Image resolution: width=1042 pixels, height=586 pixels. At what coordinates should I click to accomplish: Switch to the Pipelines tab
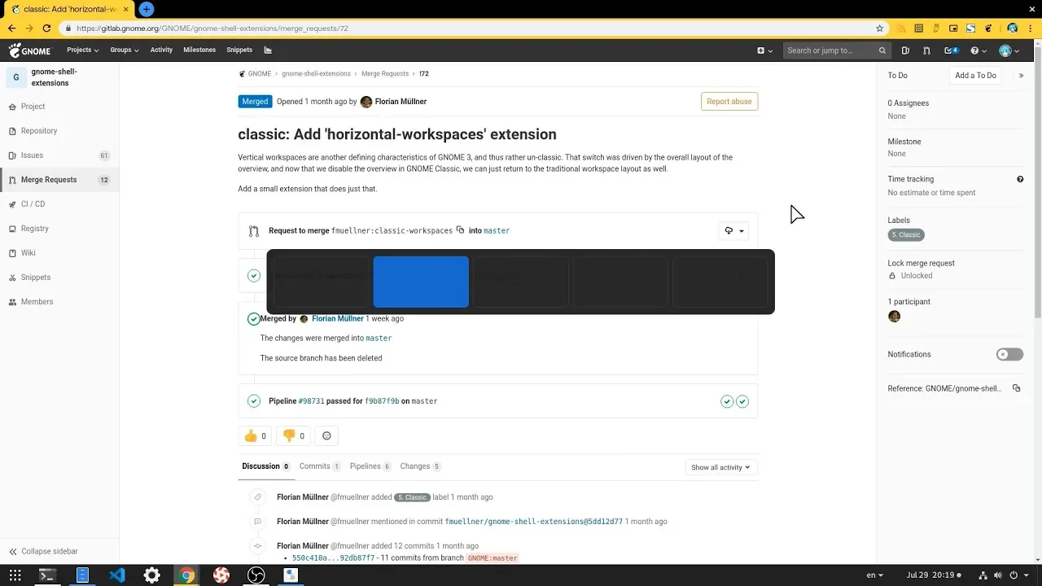370,466
